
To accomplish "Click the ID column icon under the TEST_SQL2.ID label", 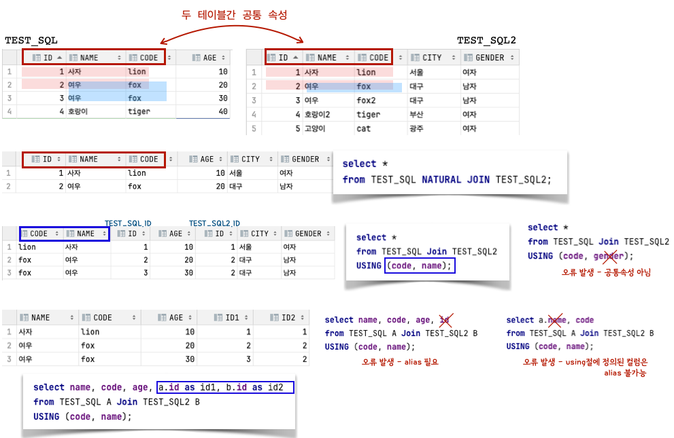I will 209,234.
